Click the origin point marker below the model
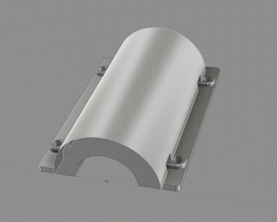277x222 pixels. (x=107, y=181)
